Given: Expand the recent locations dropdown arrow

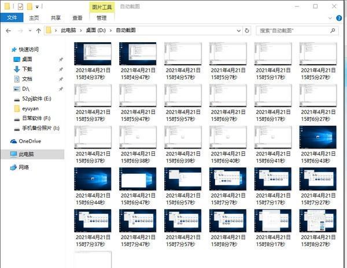Looking at the screenshot, I should click(29, 30).
